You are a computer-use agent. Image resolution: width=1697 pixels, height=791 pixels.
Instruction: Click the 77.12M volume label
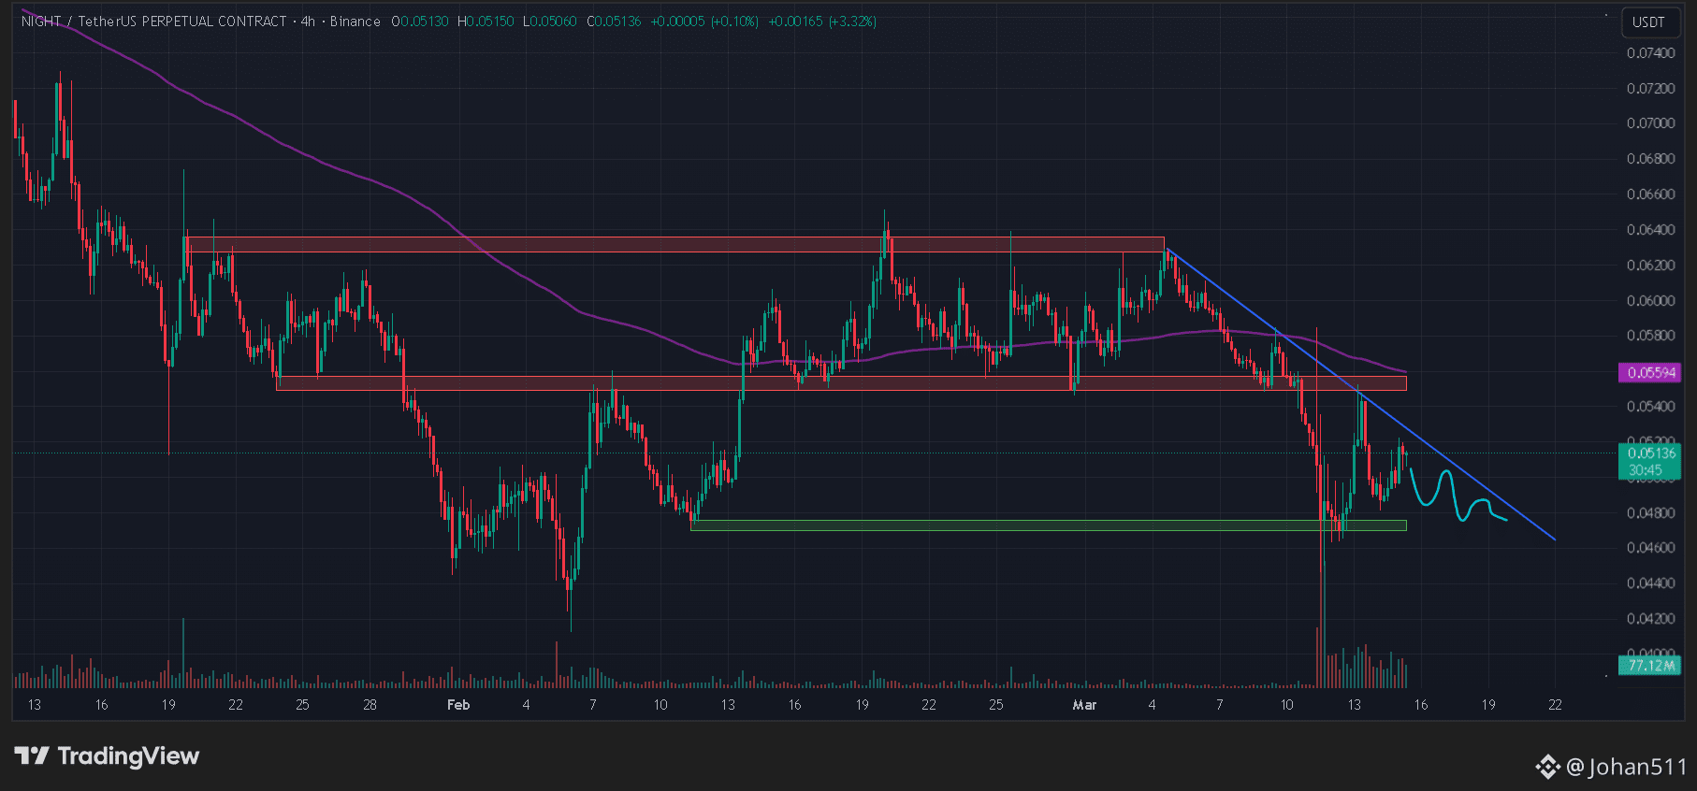(1651, 666)
